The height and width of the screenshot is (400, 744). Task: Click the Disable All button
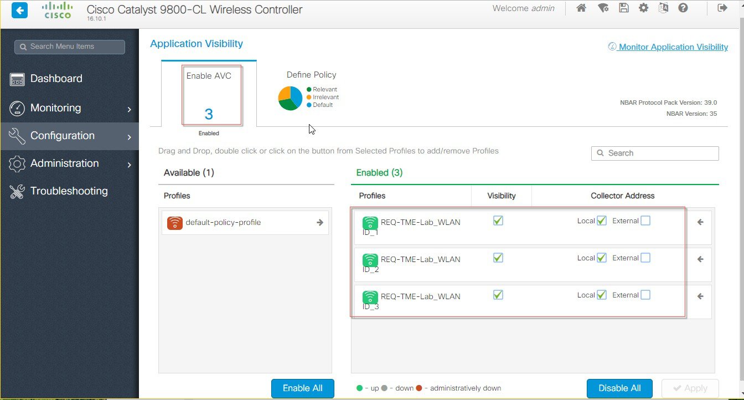pos(619,388)
